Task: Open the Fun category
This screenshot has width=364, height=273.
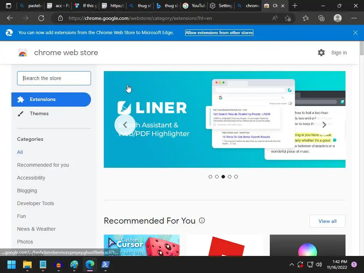Action: [x=21, y=216]
